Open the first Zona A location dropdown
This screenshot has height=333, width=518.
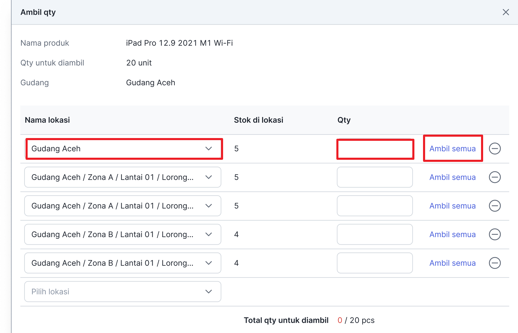[123, 177]
